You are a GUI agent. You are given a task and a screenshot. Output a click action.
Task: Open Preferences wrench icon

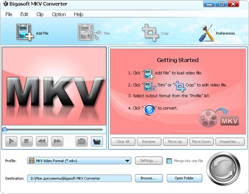point(206,33)
